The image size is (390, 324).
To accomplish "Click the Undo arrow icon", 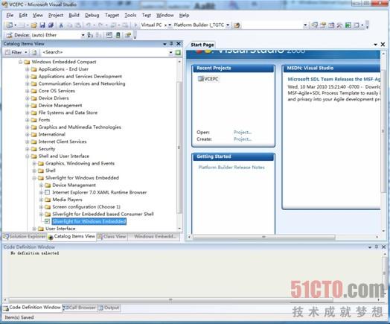I will point(89,25).
